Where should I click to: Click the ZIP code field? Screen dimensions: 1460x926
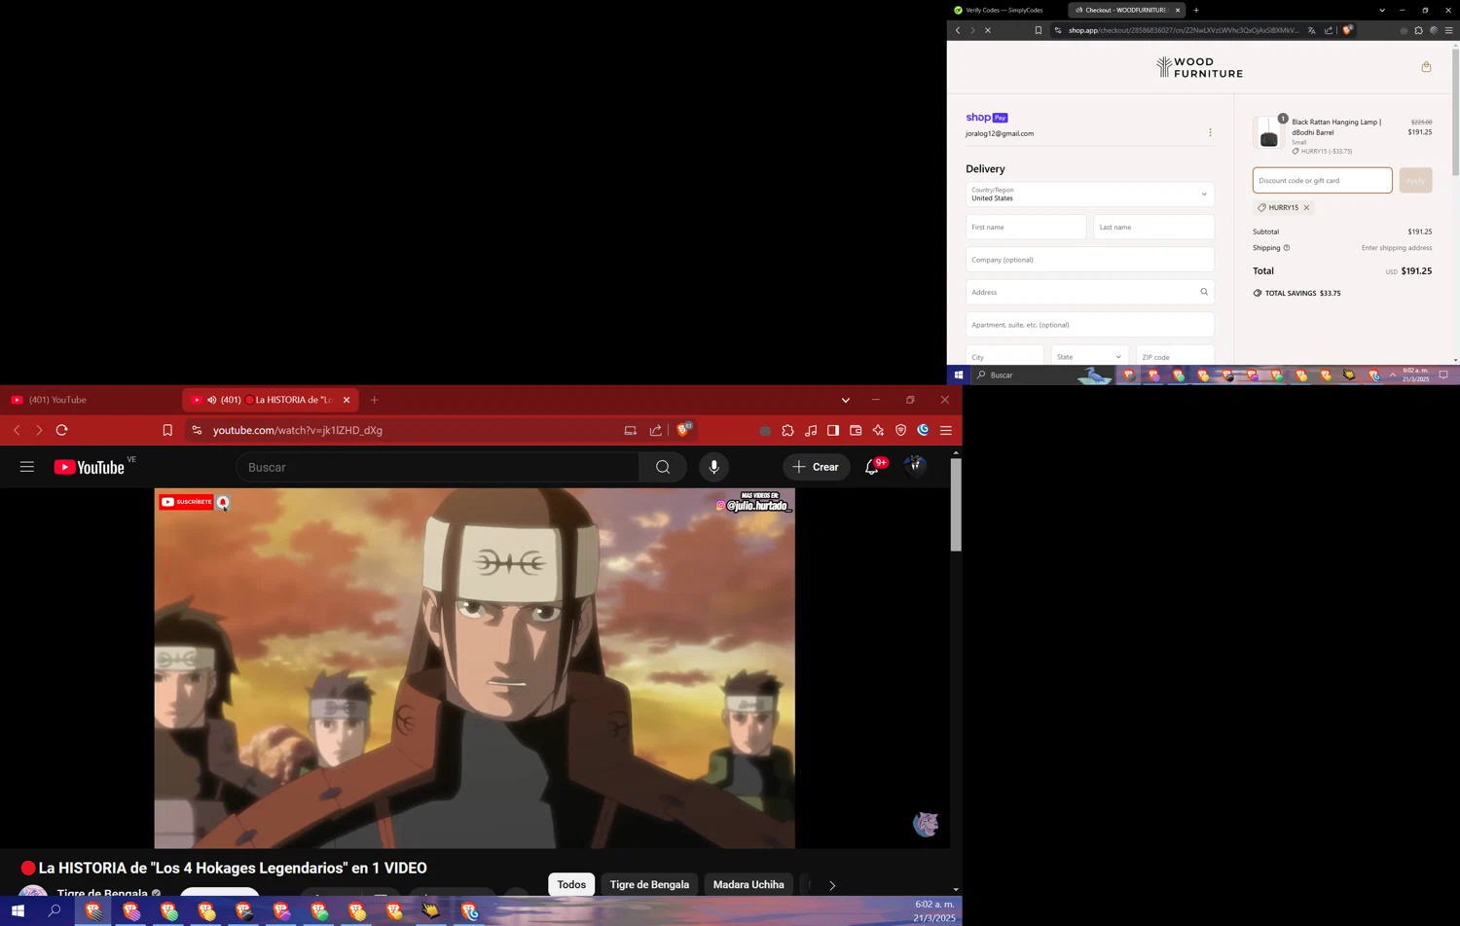(x=1175, y=356)
